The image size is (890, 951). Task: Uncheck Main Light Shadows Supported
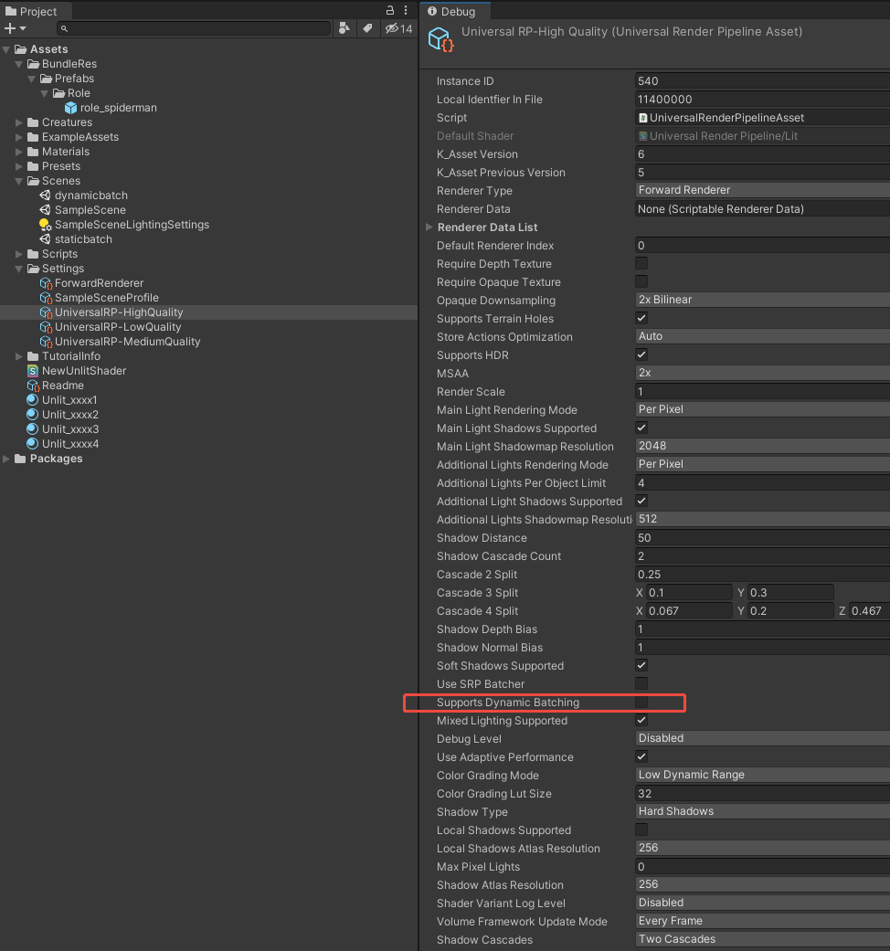pos(641,428)
